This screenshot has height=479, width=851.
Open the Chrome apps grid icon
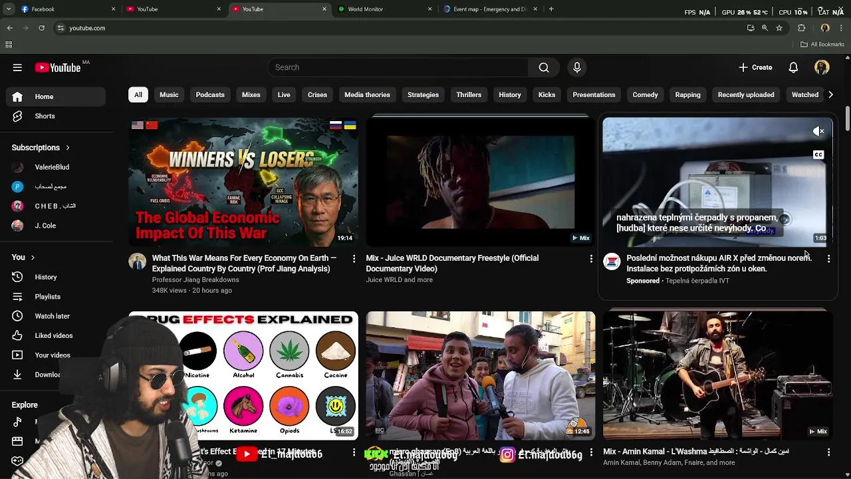9,45
